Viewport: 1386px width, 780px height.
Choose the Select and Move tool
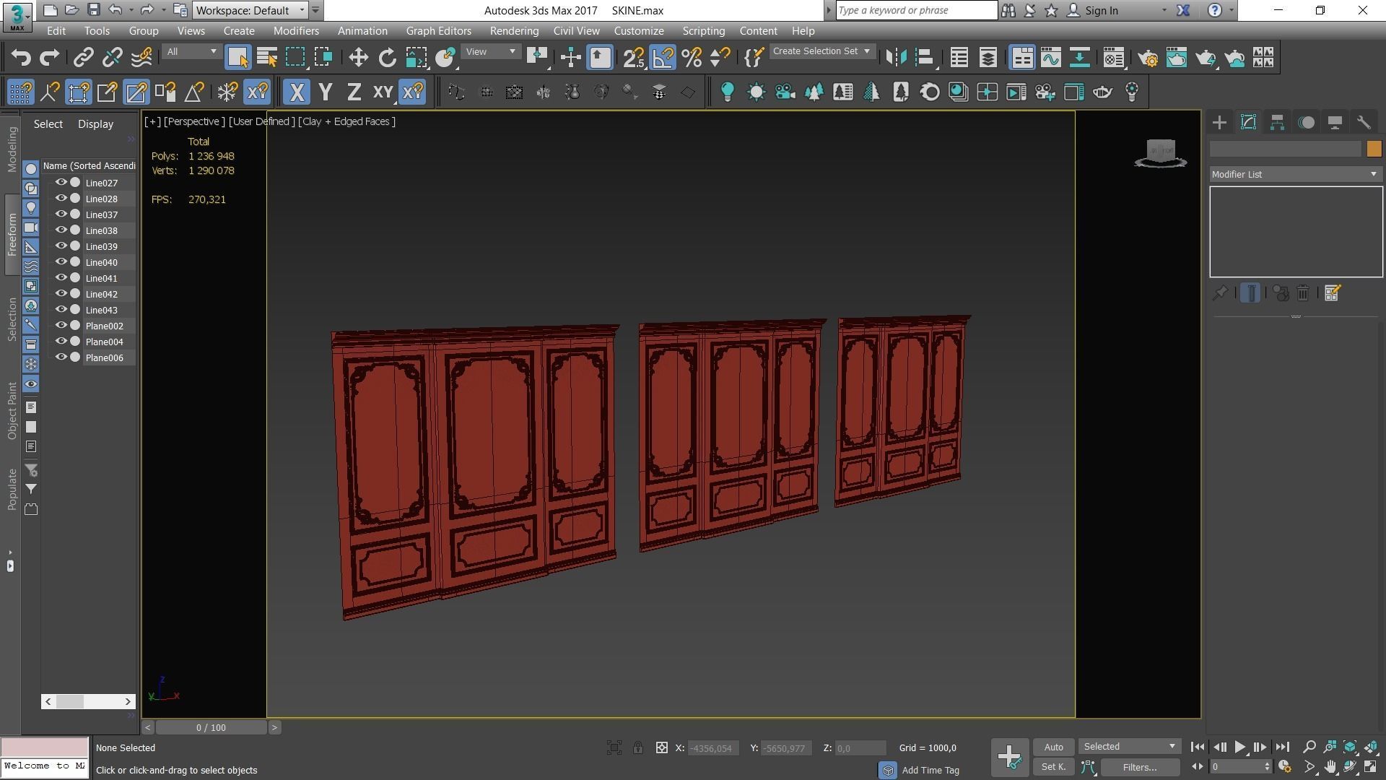pyautogui.click(x=358, y=58)
